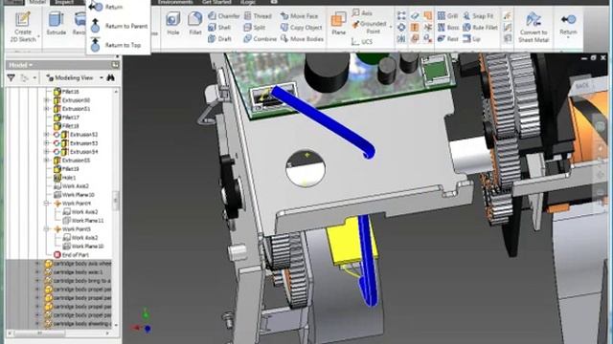This screenshot has width=613, height=344.
Task: Select End of Part marker
Action: coord(71,255)
